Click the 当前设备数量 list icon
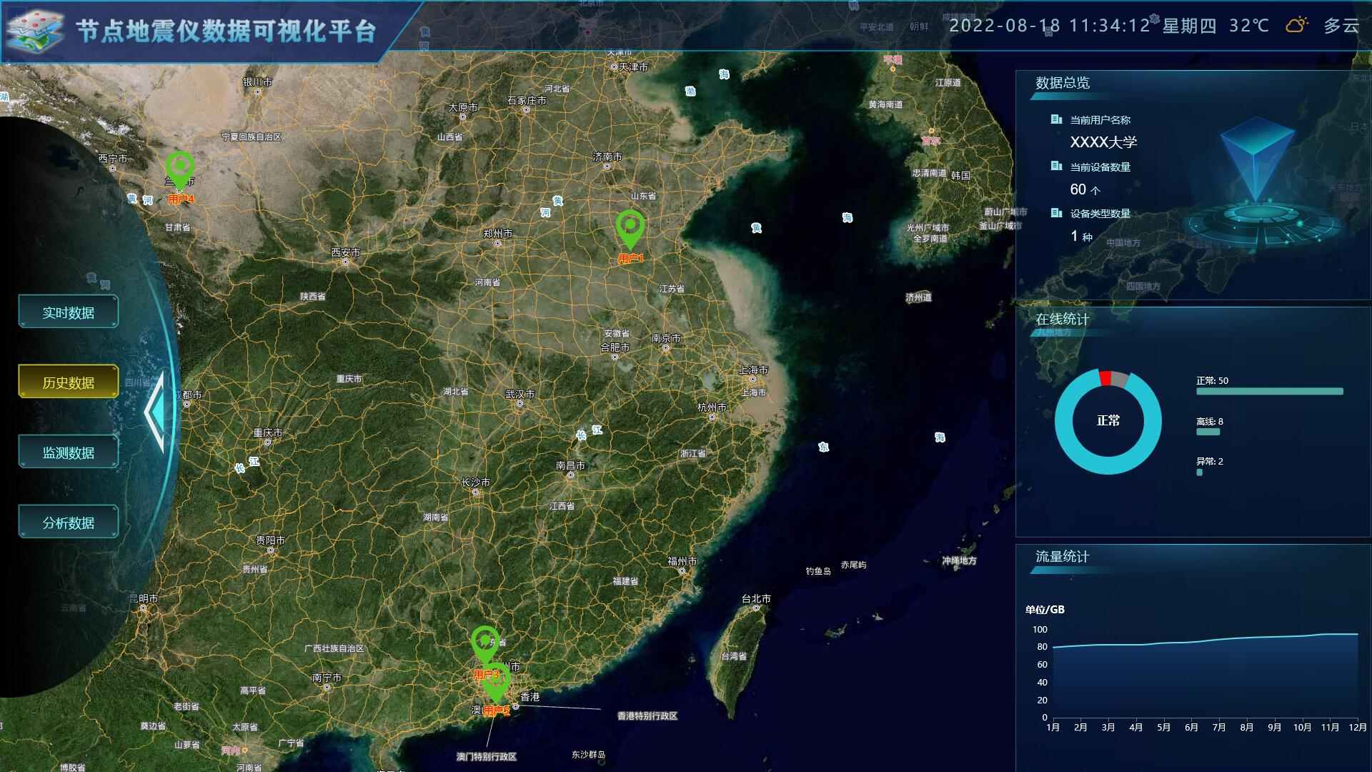The image size is (1372, 772). pos(1056,166)
